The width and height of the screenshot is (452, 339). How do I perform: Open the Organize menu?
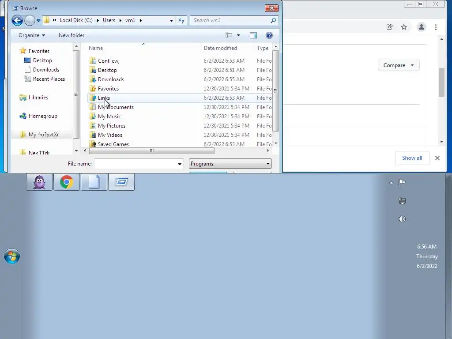[x=32, y=35]
